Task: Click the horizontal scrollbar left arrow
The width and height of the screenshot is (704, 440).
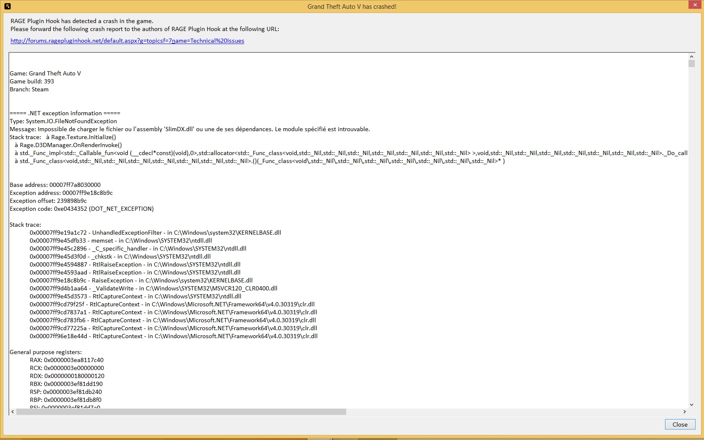Action: [13, 412]
